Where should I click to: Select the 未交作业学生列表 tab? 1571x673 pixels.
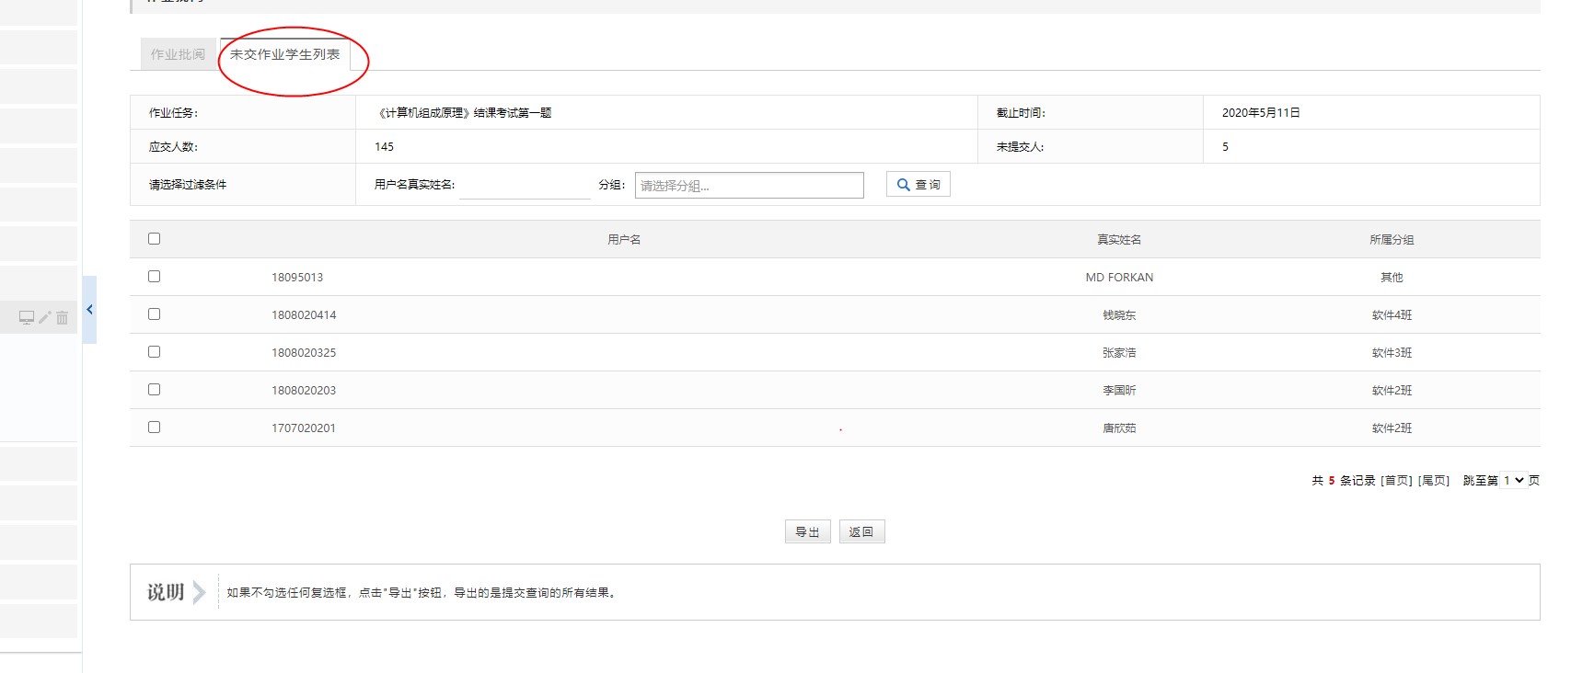click(284, 54)
